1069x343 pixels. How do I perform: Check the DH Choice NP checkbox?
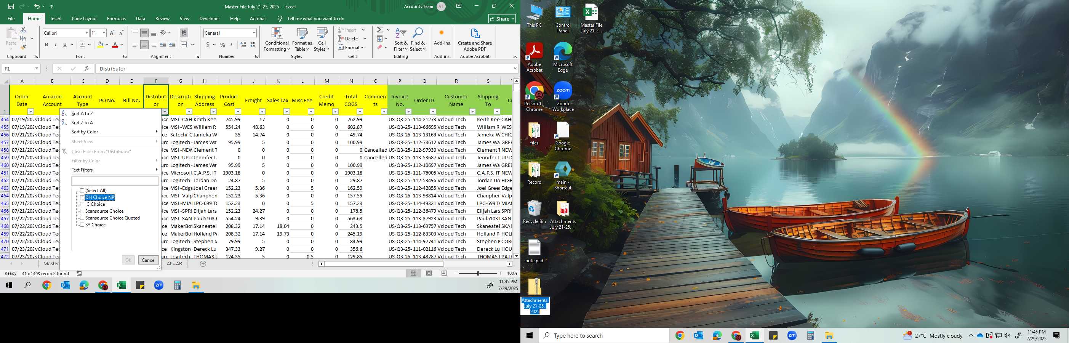click(x=82, y=198)
